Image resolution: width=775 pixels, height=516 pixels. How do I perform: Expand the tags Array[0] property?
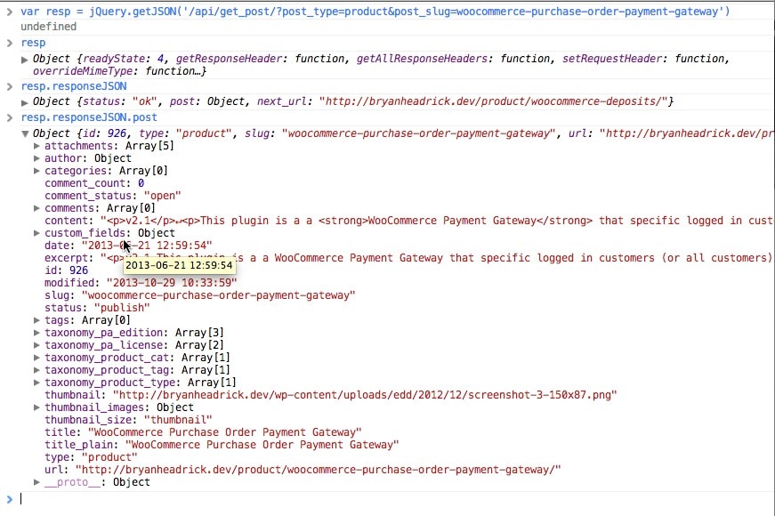click(x=37, y=320)
